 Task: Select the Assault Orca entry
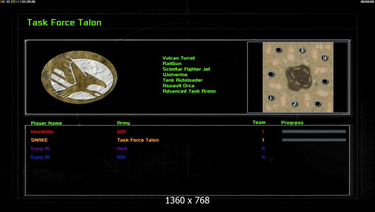coord(178,86)
